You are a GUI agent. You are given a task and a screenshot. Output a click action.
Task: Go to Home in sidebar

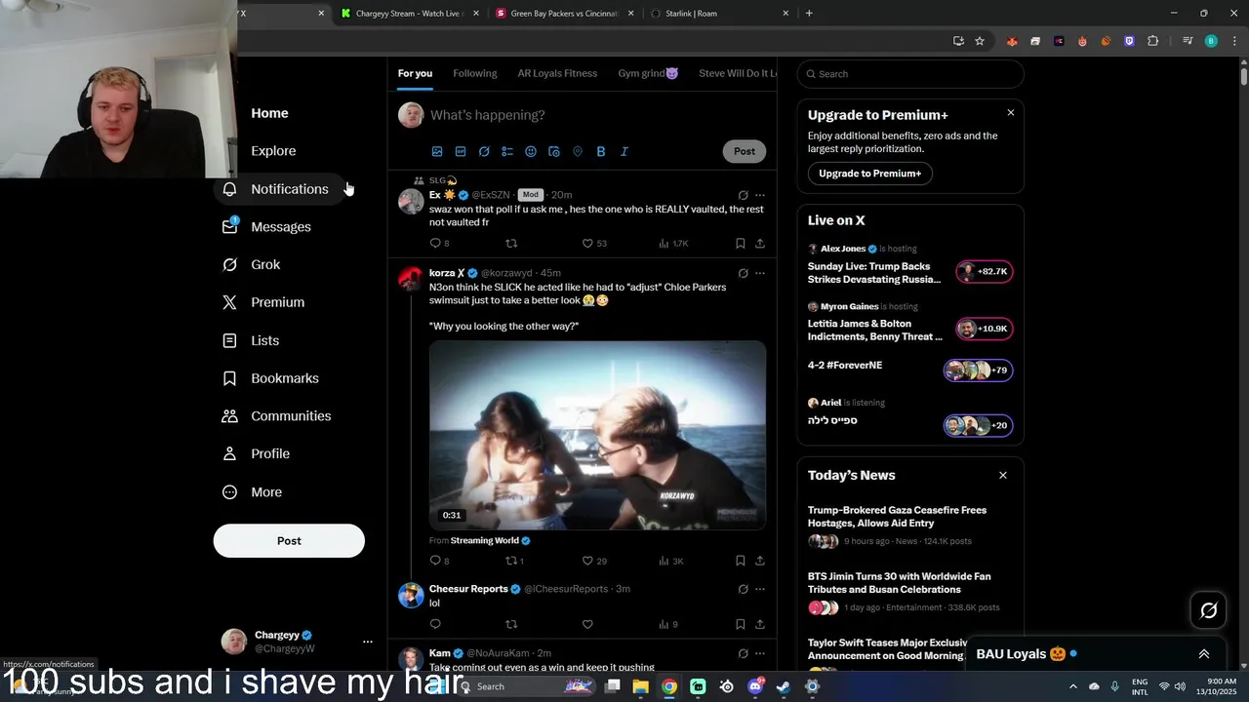(x=269, y=113)
